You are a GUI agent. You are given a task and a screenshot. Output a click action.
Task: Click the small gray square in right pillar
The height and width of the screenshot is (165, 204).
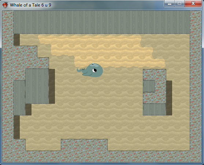[x=149, y=86]
